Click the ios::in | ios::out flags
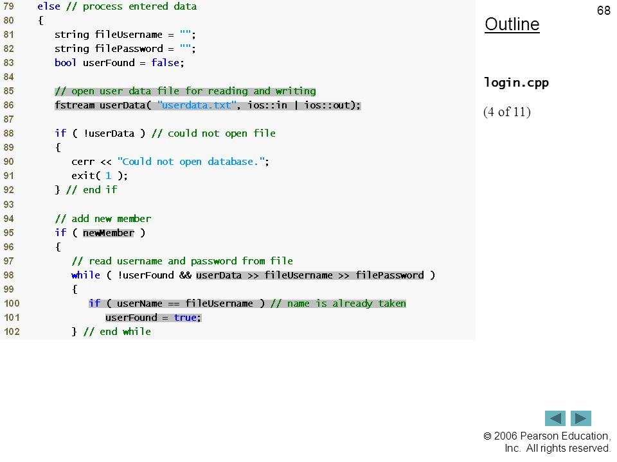Image resolution: width=617 pixels, height=462 pixels. click(x=299, y=105)
